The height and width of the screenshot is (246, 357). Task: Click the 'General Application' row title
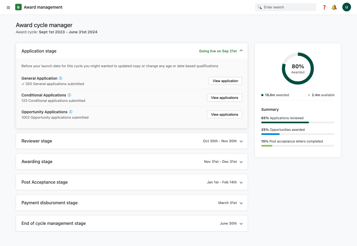tap(39, 78)
